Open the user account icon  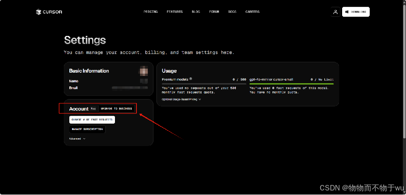click(x=335, y=12)
